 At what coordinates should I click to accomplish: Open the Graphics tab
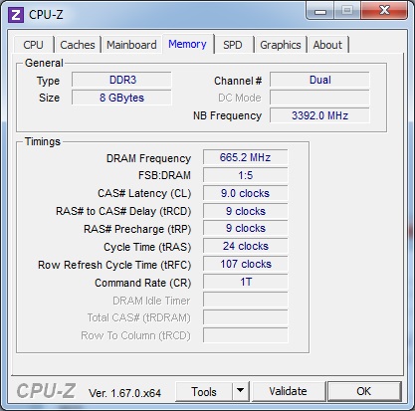tap(281, 45)
